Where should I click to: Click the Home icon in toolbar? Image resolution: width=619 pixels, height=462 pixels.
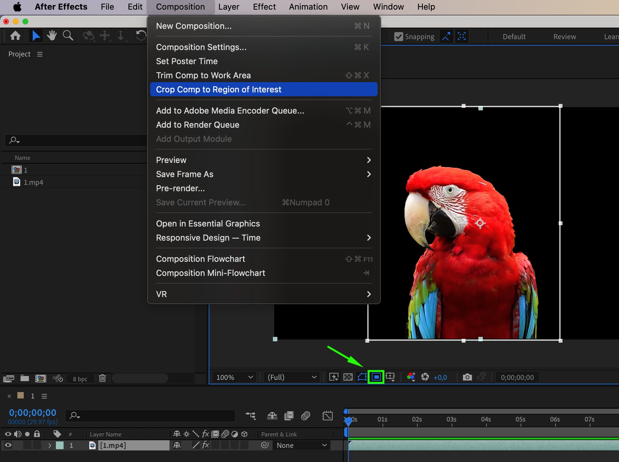coord(15,36)
